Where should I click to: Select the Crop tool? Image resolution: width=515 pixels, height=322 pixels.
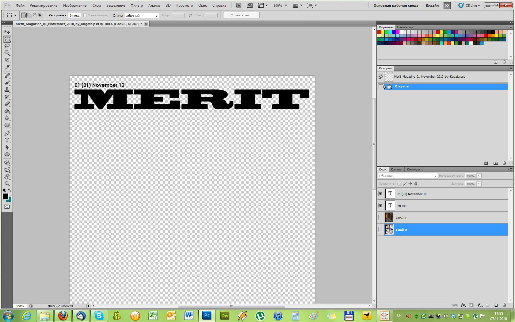[x=7, y=60]
